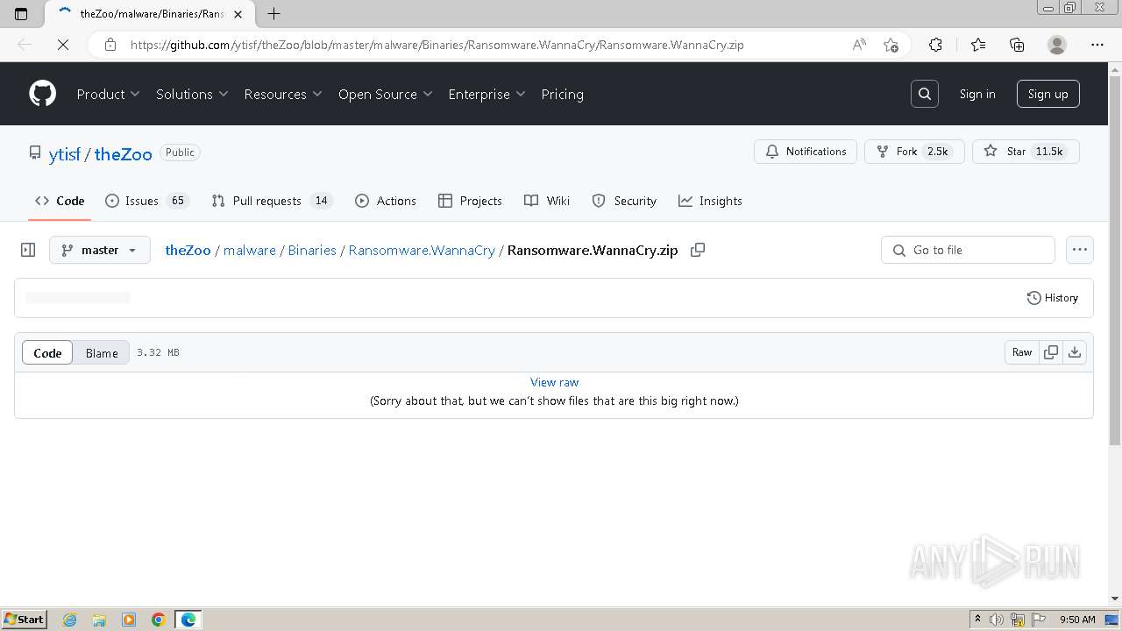
Task: Open tab actions menu icon
Action: coord(22,13)
